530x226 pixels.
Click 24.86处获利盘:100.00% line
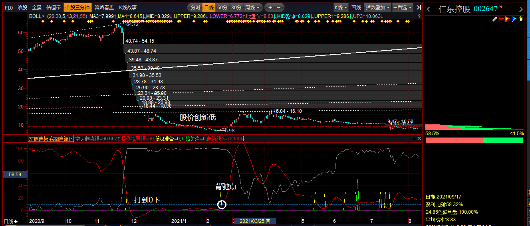click(x=452, y=212)
